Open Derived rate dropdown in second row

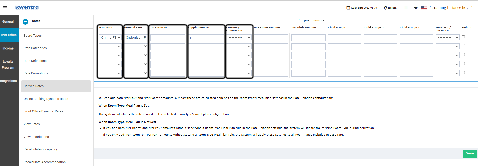[x=136, y=46]
